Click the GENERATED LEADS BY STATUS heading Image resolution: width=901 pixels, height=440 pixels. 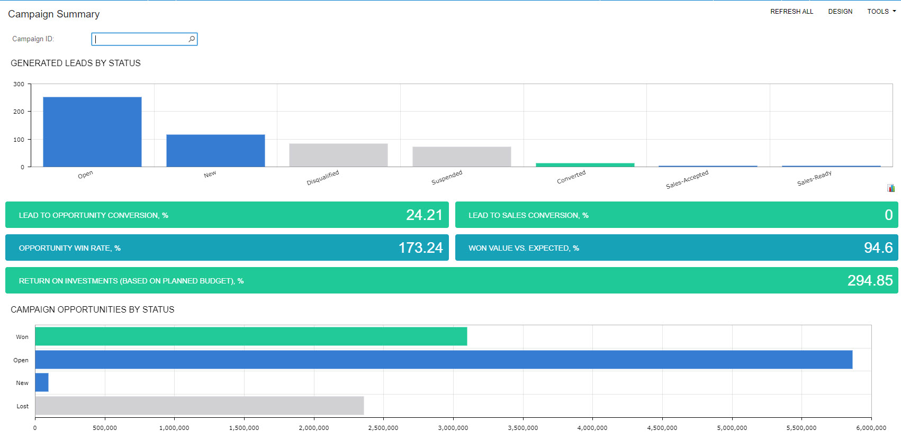76,63
